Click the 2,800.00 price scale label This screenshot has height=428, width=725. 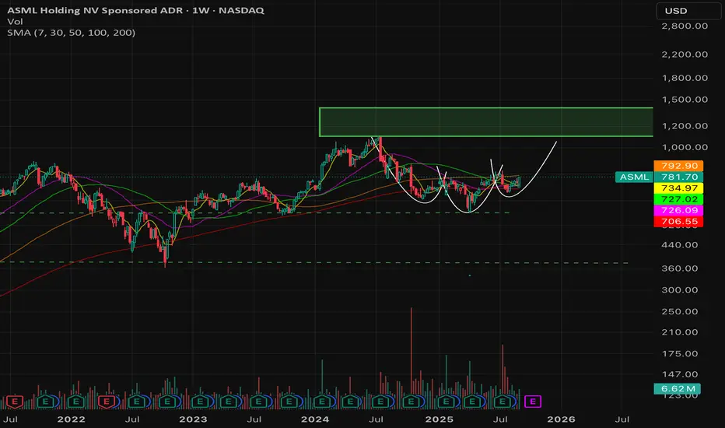click(685, 26)
